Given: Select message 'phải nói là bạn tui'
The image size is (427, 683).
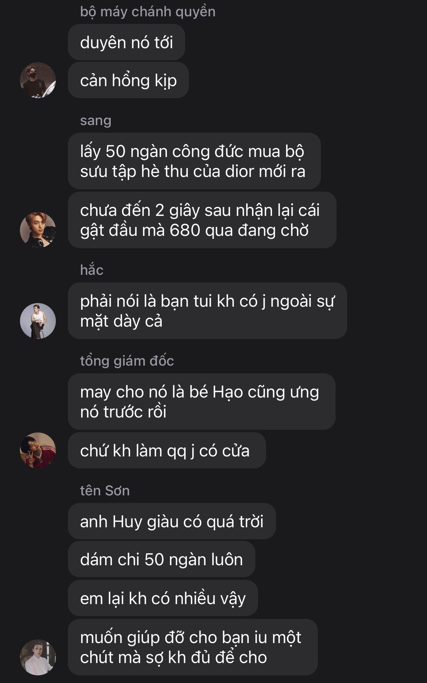Looking at the screenshot, I should coord(207,311).
